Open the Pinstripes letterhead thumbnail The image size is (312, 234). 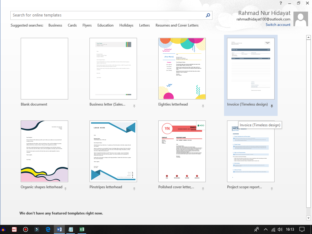[113, 151]
